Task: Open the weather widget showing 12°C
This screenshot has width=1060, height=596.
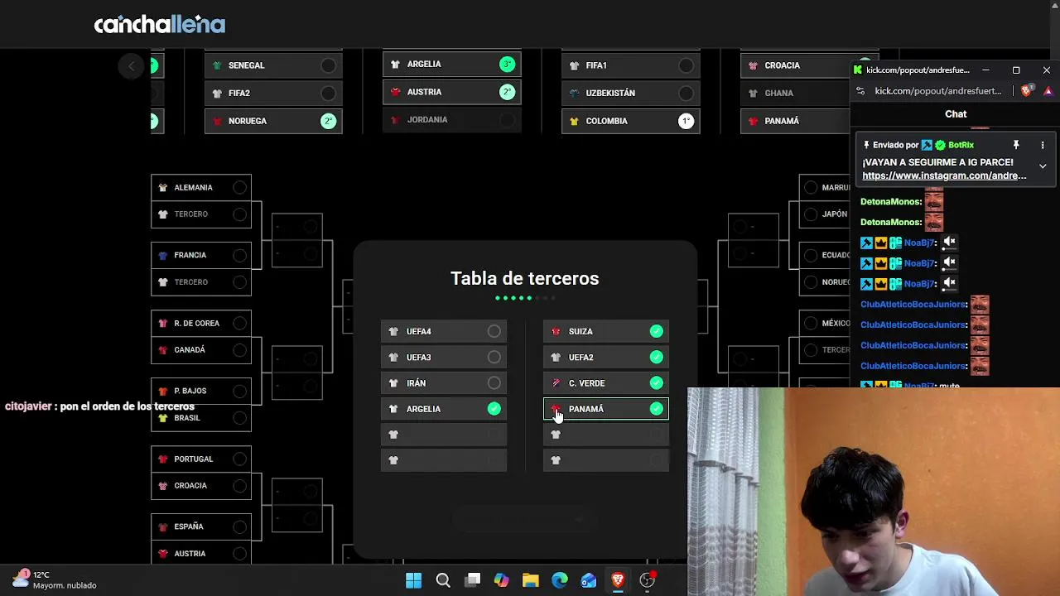Action: tap(55, 579)
